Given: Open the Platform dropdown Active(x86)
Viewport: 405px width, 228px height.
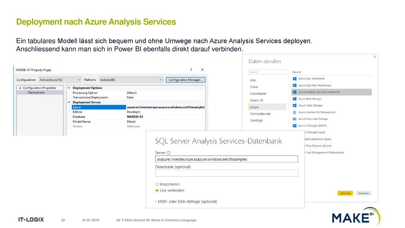Looking at the screenshot, I should pos(131,80).
